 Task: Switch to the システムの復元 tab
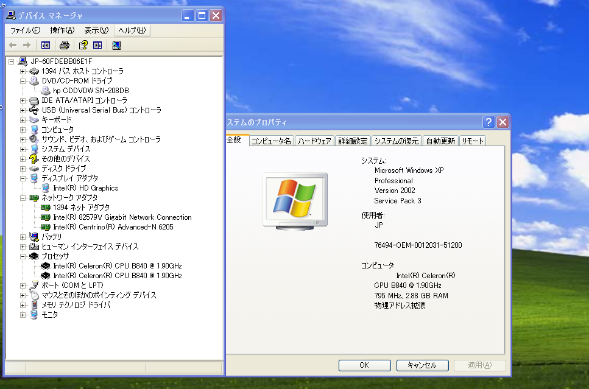397,141
